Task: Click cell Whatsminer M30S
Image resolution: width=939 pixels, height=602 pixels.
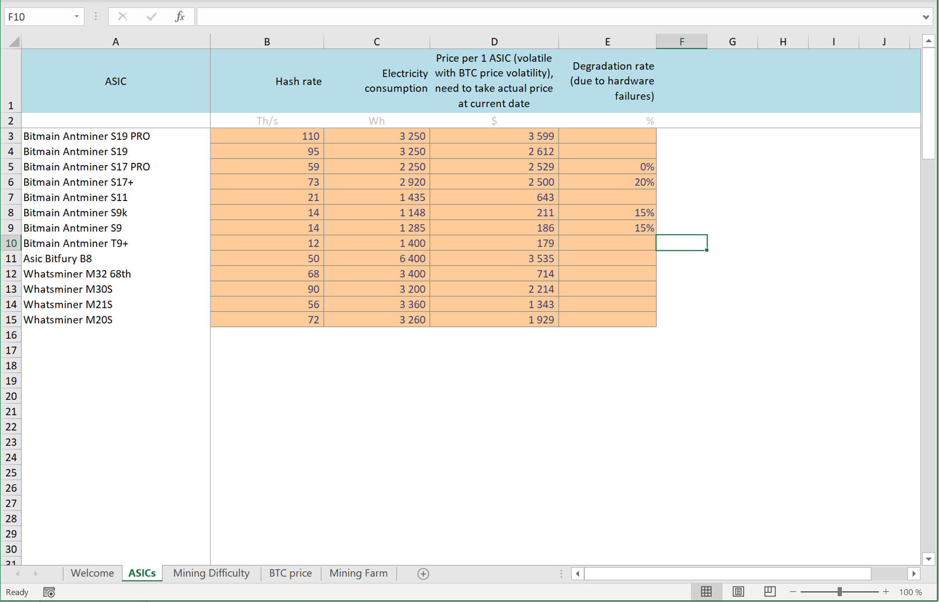Action: pos(116,289)
